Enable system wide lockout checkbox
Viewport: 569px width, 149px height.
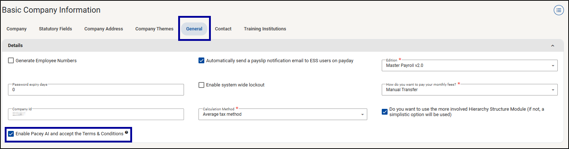pos(201,85)
